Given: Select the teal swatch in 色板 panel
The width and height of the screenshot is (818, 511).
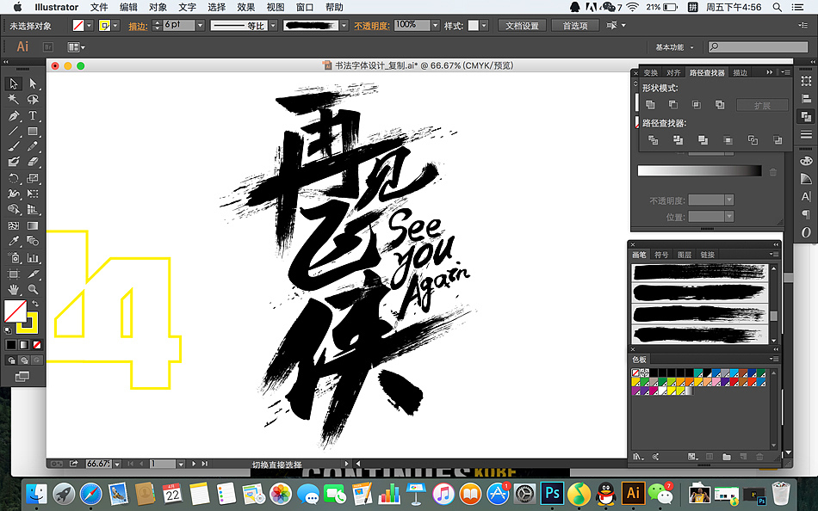Looking at the screenshot, I should point(698,372).
